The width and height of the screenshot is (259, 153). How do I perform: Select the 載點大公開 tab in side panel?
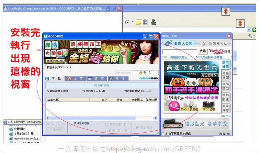179,43
